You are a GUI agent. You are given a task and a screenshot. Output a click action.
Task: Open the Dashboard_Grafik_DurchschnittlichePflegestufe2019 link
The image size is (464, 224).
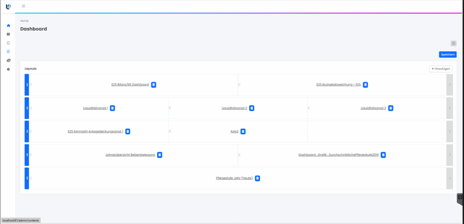click(x=338, y=155)
